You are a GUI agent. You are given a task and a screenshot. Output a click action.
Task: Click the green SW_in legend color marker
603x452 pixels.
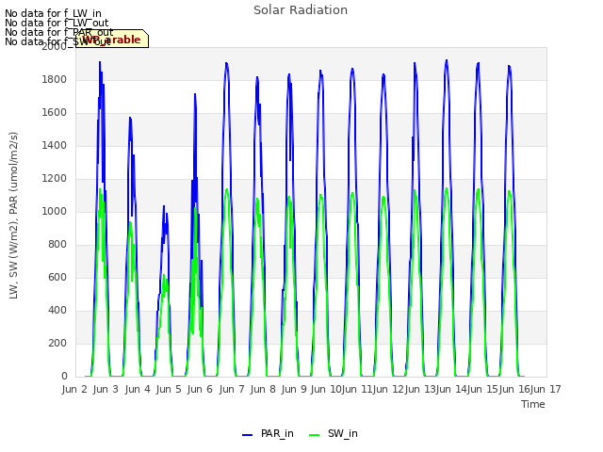314,435
